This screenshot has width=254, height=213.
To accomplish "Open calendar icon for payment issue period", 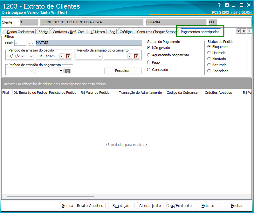I will pyautogui.click(x=67, y=71).
